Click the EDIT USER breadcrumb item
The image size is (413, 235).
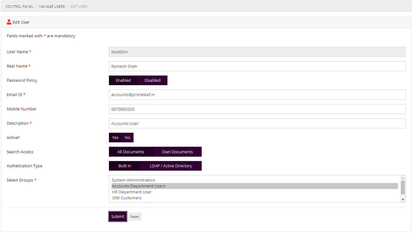click(x=78, y=6)
